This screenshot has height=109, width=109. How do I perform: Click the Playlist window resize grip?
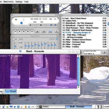pos(108,54)
